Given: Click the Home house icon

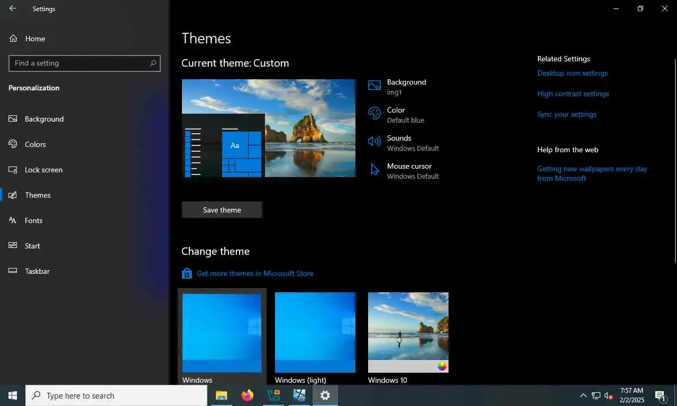Looking at the screenshot, I should (x=13, y=39).
